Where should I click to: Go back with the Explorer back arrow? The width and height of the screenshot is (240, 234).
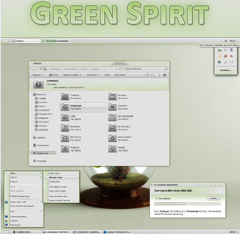pyautogui.click(x=32, y=69)
